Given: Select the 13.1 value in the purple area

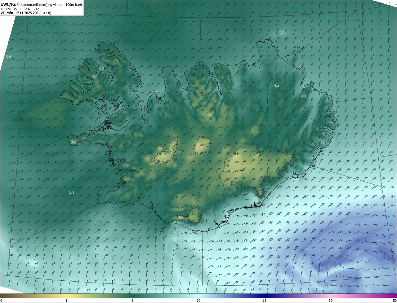Looking at the screenshot, I should (x=320, y=267).
